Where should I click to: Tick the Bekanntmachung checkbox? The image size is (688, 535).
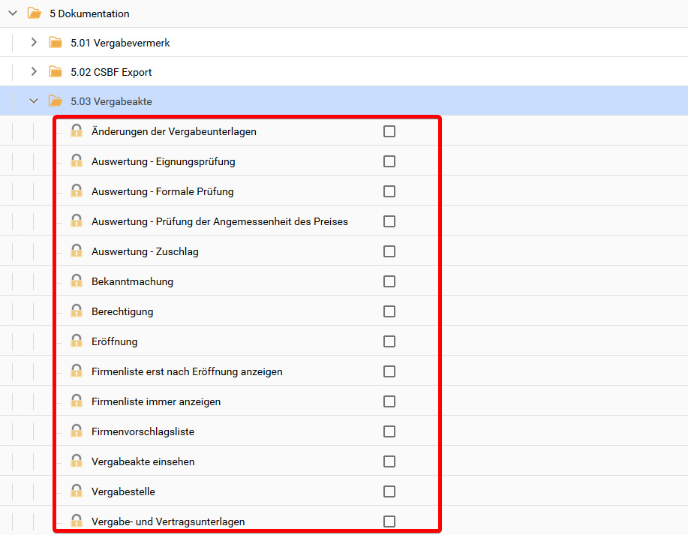(389, 281)
